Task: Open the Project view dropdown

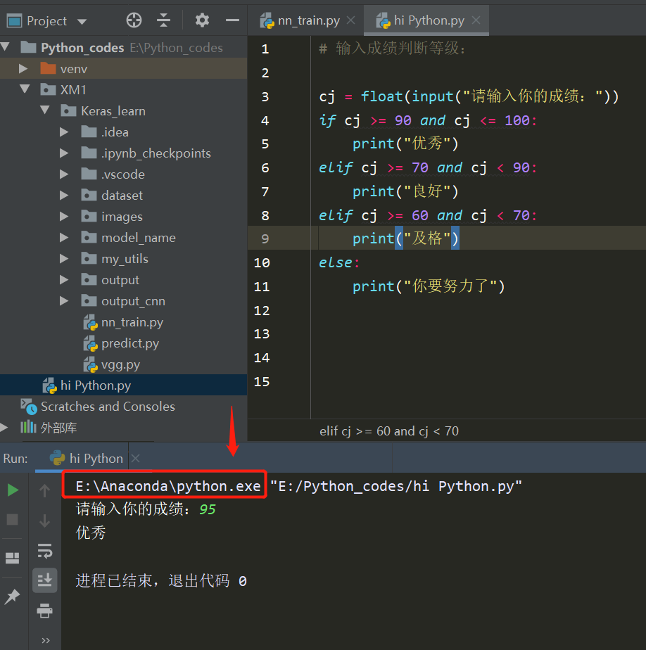Action: [82, 22]
